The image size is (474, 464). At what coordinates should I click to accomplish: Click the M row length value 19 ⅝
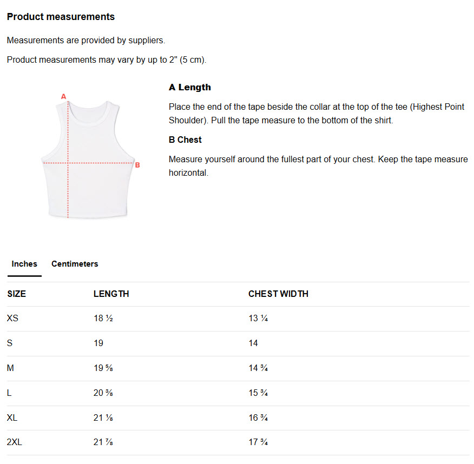[x=103, y=368]
